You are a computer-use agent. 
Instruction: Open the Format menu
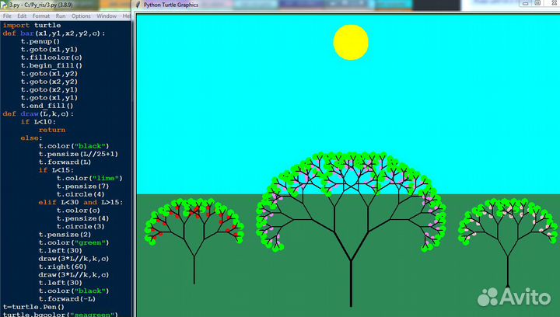coord(41,16)
